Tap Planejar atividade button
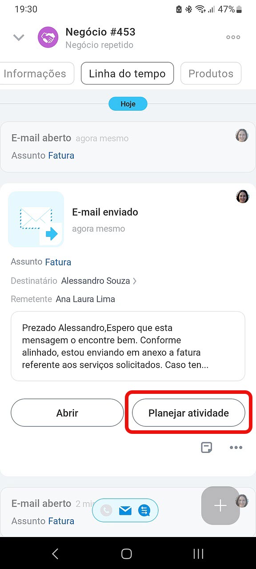 coord(188,413)
